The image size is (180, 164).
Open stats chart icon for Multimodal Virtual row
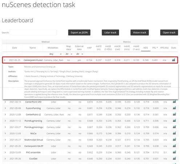(x=174, y=140)
